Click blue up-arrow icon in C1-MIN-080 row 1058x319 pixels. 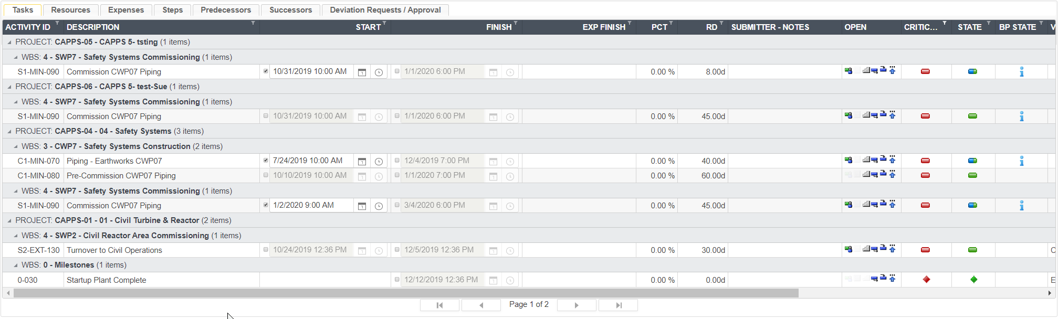pyautogui.click(x=892, y=174)
